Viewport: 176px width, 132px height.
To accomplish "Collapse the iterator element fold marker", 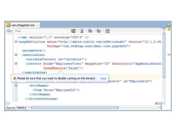I will point(16,63).
